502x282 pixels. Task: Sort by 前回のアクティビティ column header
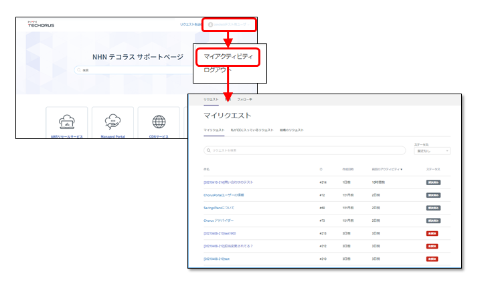387,169
